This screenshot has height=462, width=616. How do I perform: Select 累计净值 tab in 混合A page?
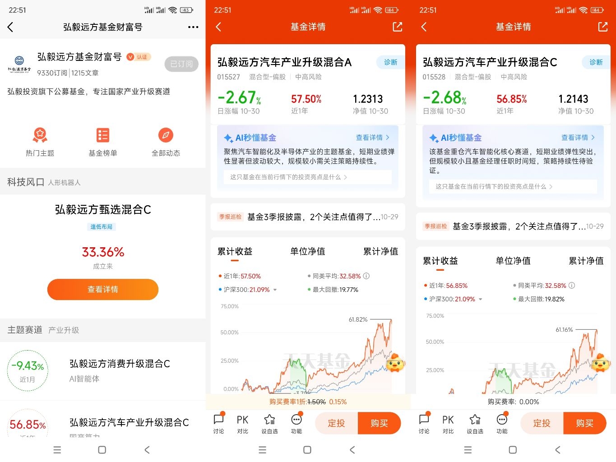click(380, 251)
